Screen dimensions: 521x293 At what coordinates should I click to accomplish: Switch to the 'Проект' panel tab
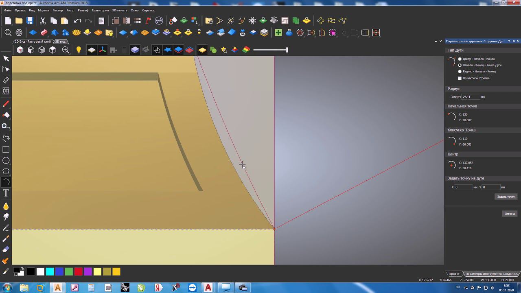[454, 274]
